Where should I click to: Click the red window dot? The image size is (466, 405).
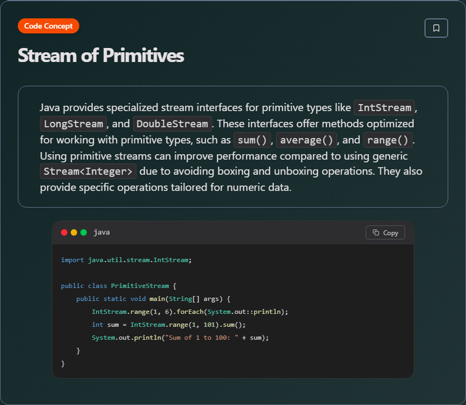point(64,232)
